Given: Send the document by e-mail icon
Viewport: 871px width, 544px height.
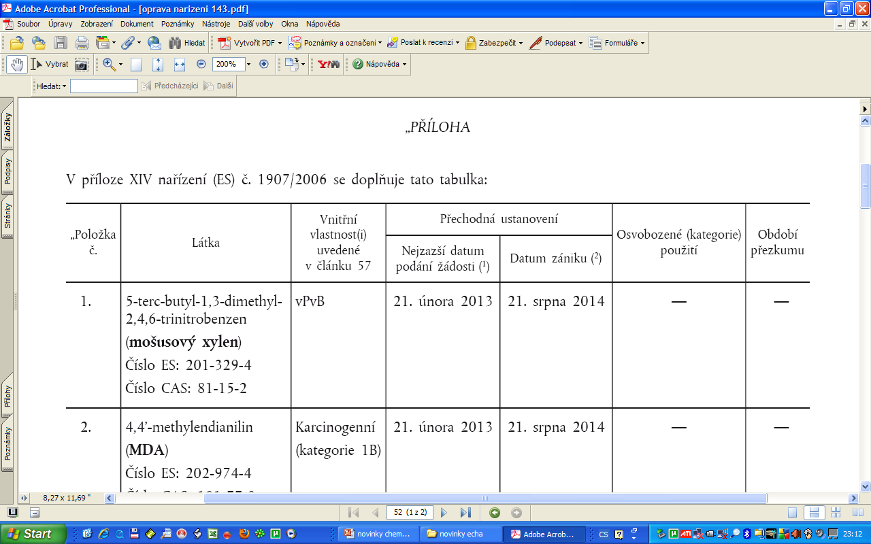Looking at the screenshot, I should pyautogui.click(x=154, y=43).
